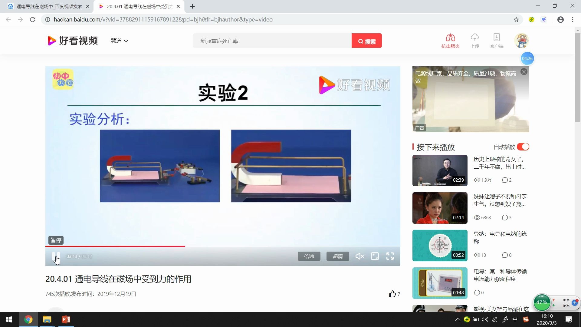
Task: Switch to the 百度视频搜索 browser tab
Action: point(48,6)
